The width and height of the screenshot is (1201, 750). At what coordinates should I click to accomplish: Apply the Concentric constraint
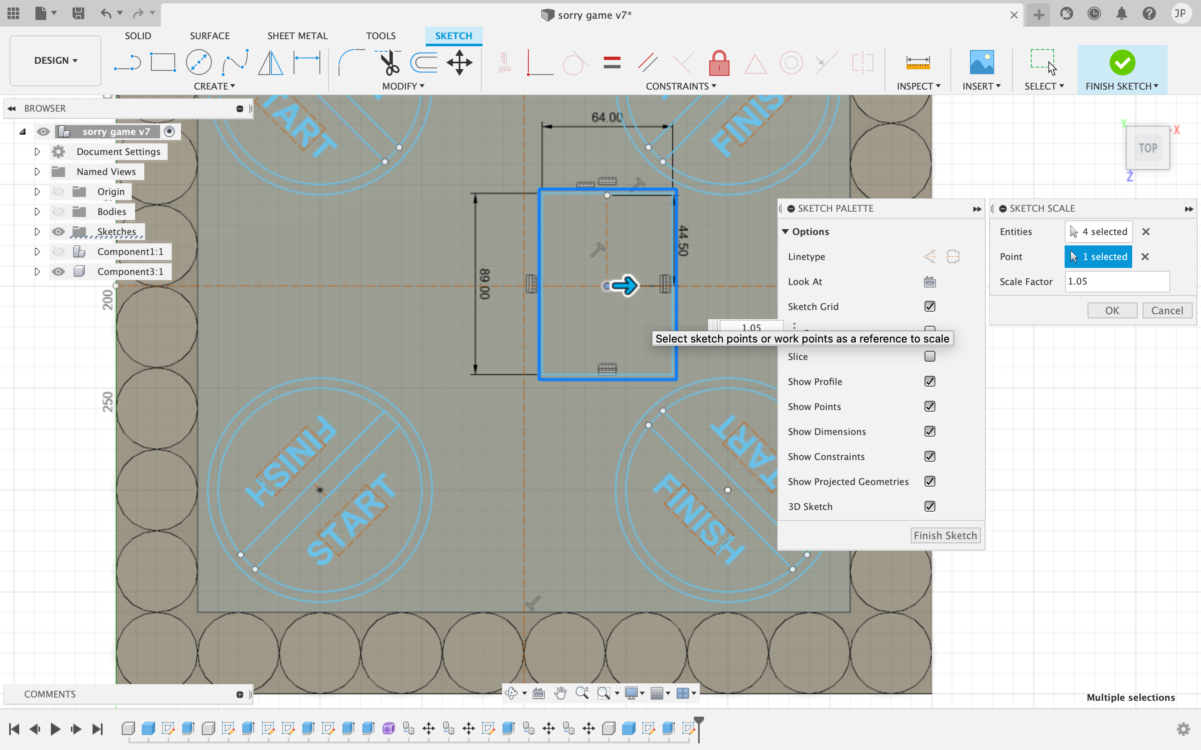pyautogui.click(x=791, y=63)
